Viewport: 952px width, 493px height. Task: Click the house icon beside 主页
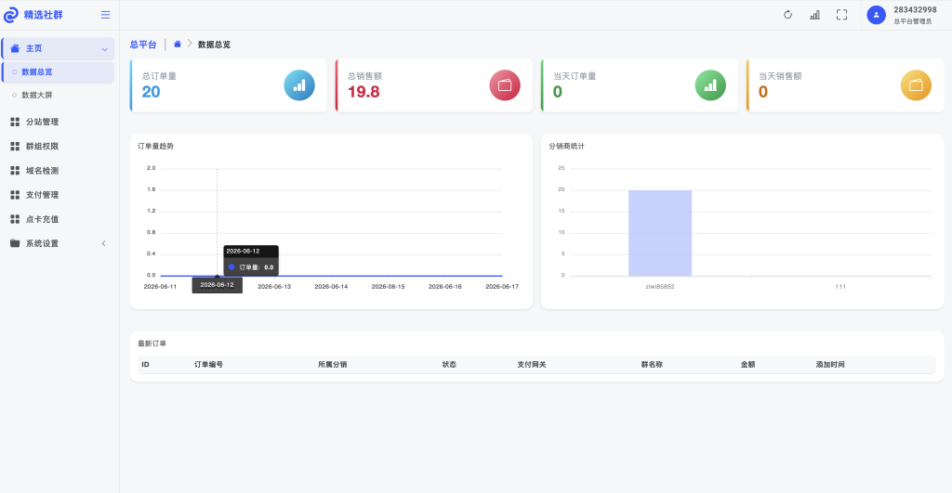click(15, 48)
